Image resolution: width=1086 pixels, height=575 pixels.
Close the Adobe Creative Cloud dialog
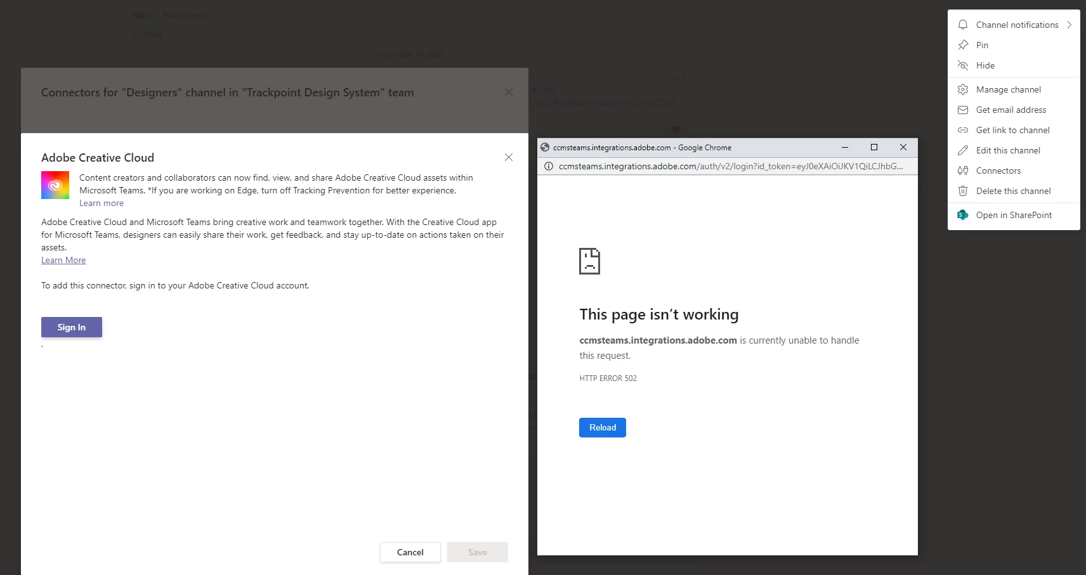509,157
